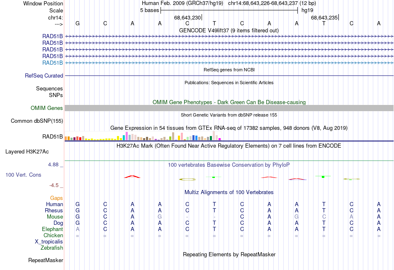
Task: Open the OMIM Gene Phenotypes track title
Action: pos(229,102)
